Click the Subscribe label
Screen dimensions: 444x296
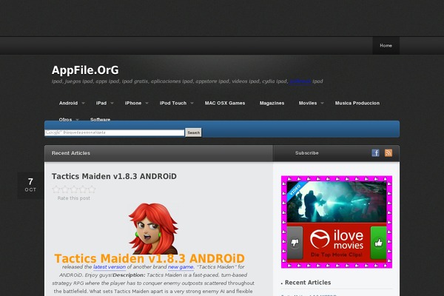point(307,153)
